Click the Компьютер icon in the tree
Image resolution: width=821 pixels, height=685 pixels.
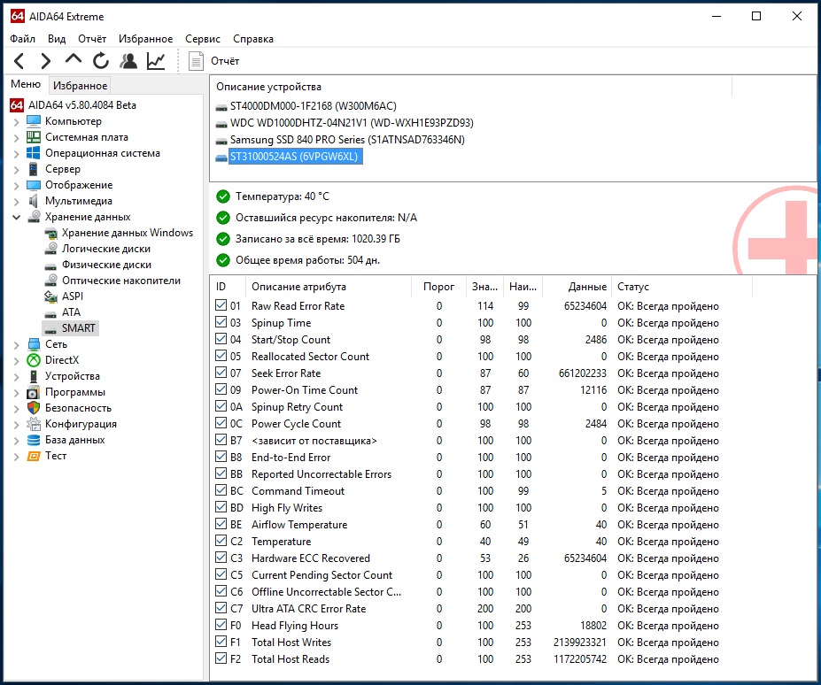[34, 121]
